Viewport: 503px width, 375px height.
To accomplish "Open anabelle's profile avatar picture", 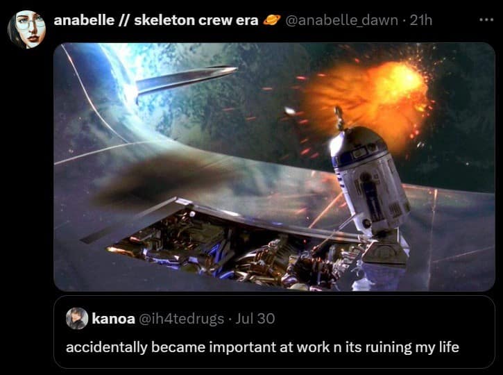I will 26,29.
